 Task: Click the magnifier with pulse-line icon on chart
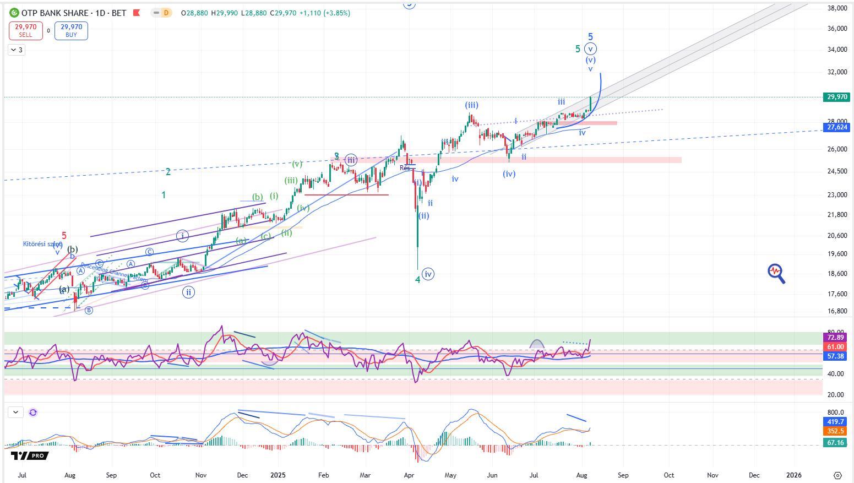[x=776, y=273]
